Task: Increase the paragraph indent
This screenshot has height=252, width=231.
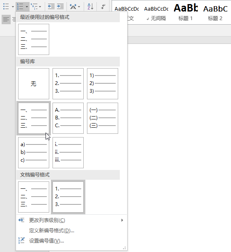Action: point(60,7)
